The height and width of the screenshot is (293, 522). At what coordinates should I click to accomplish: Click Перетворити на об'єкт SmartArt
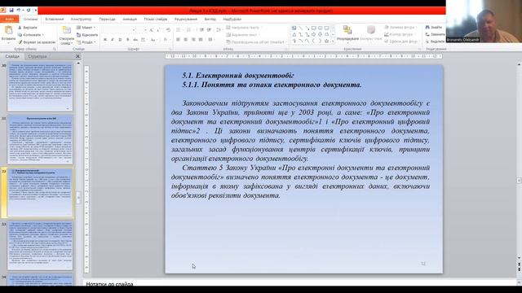click(x=256, y=42)
